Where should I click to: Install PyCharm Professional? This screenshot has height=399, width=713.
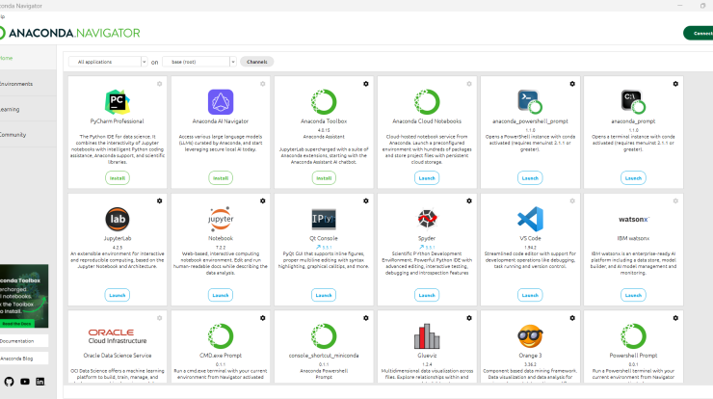point(118,178)
